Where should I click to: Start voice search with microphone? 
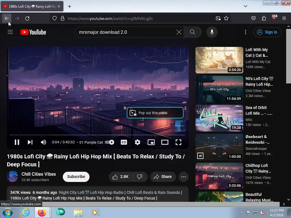[212, 32]
